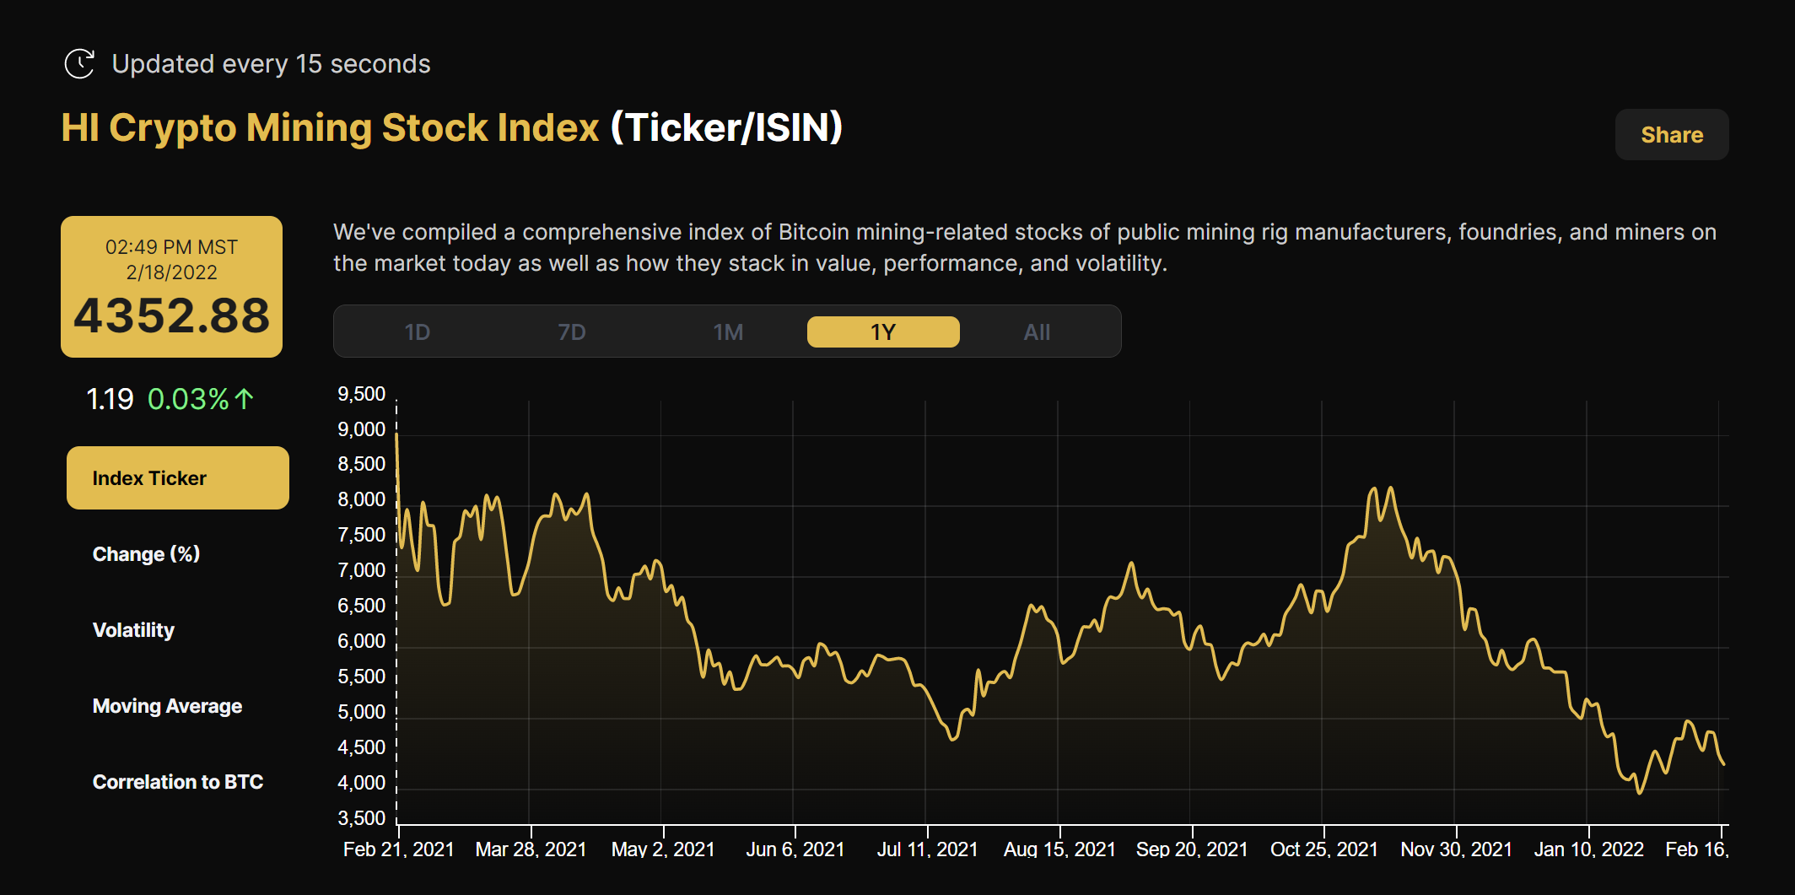
Task: Select the 7D time range tab
Action: click(573, 332)
